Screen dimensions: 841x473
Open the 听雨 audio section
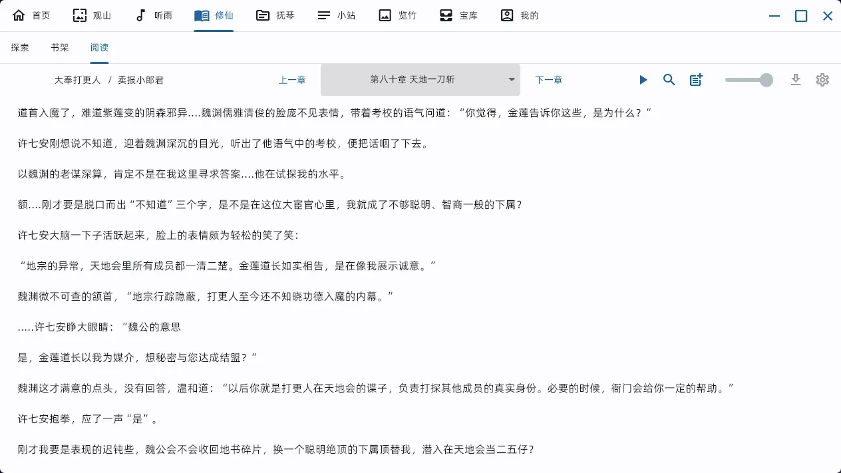[x=152, y=15]
